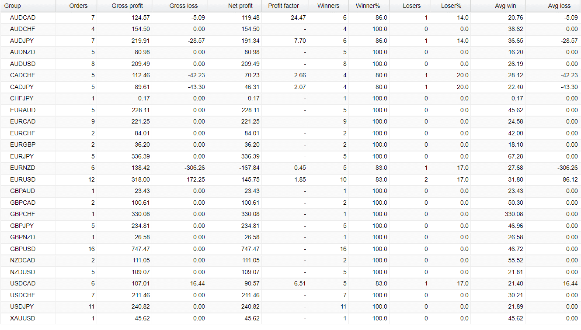581x330 pixels.
Task: Sort by Net profit column
Action: 234,6
